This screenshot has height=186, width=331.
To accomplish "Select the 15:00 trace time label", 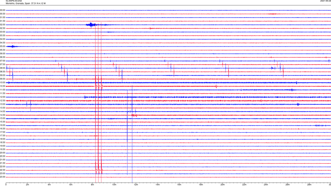I will (2, 118).
